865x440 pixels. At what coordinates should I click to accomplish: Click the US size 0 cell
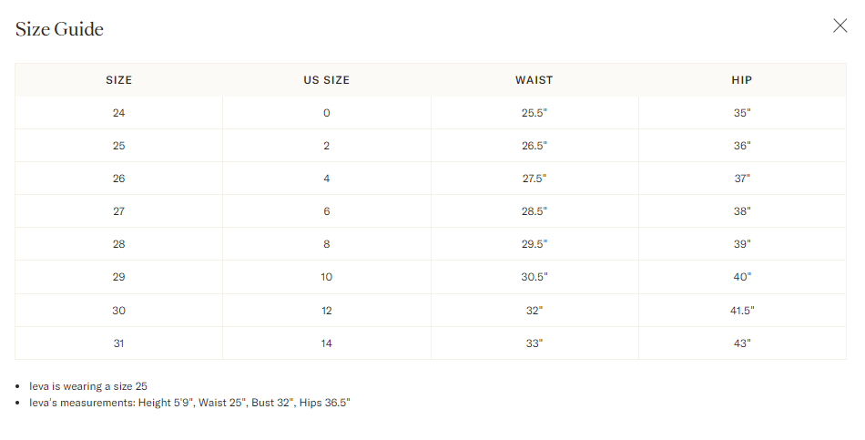(x=327, y=113)
